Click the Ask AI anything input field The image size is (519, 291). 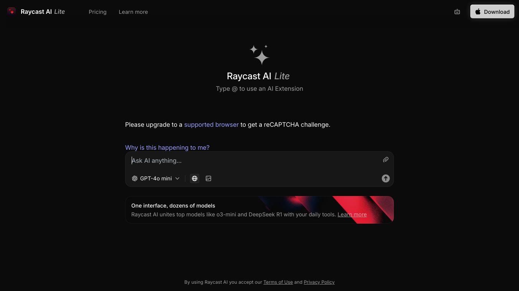253,160
